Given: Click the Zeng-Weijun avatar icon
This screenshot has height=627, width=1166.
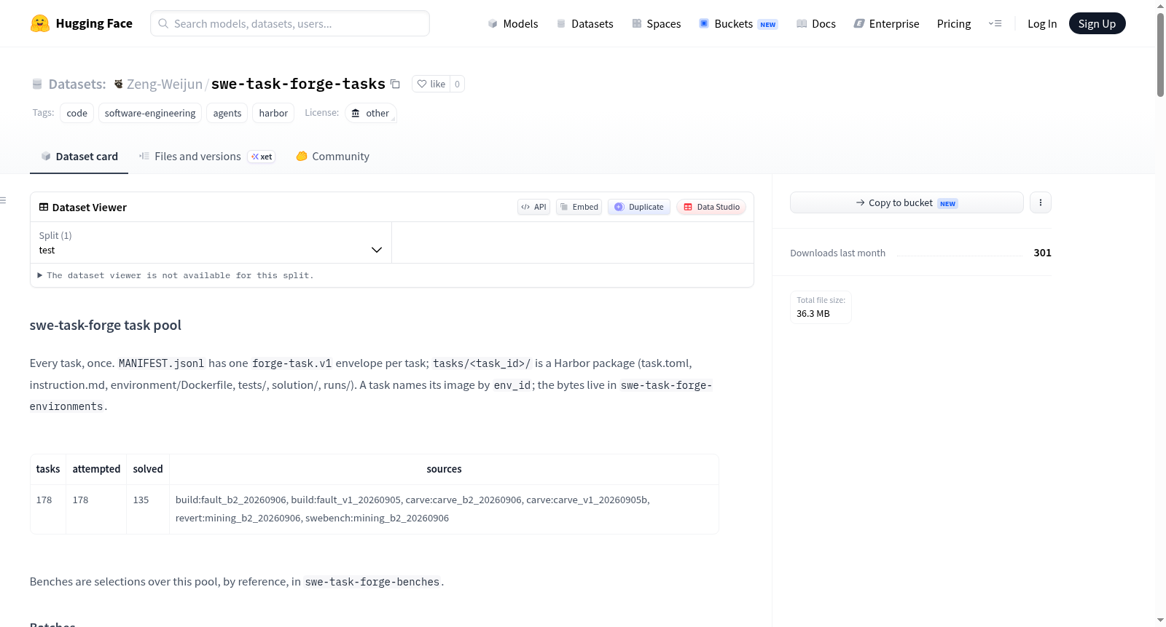Looking at the screenshot, I should (119, 84).
